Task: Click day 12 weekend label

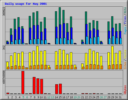Action: point(49,97)
